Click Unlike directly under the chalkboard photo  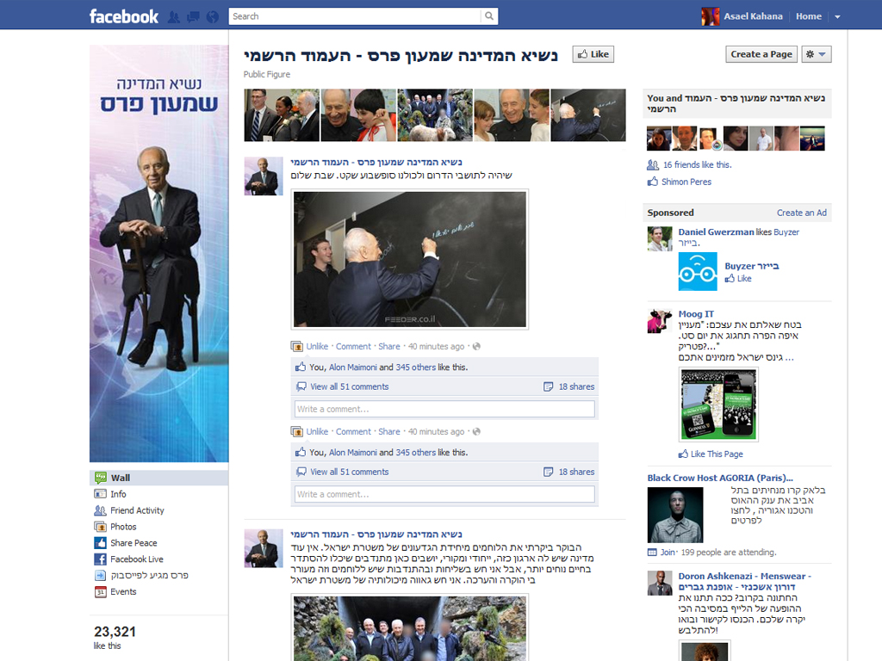pyautogui.click(x=317, y=346)
